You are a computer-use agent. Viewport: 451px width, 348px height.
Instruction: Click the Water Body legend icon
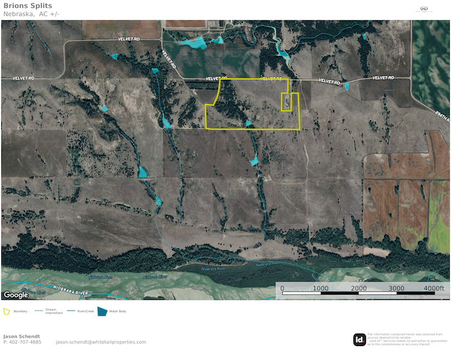pyautogui.click(x=102, y=311)
